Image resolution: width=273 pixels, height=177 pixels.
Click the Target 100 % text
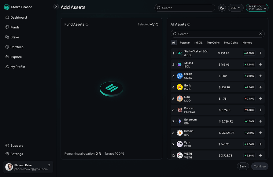pos(114,153)
